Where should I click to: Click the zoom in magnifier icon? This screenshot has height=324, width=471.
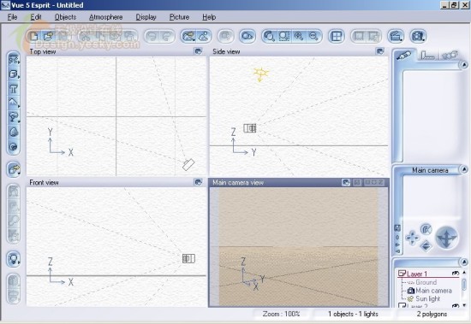[x=299, y=36]
